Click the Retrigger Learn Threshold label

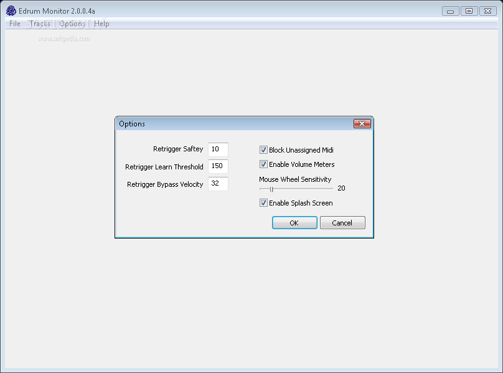164,167
